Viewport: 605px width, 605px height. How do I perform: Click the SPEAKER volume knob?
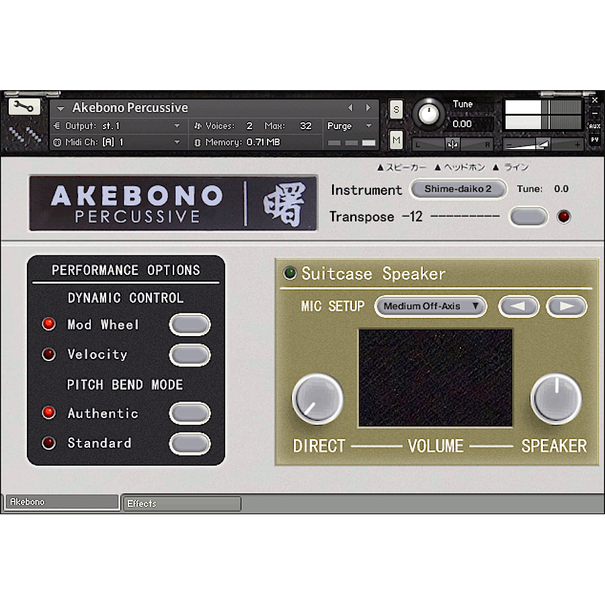[556, 399]
